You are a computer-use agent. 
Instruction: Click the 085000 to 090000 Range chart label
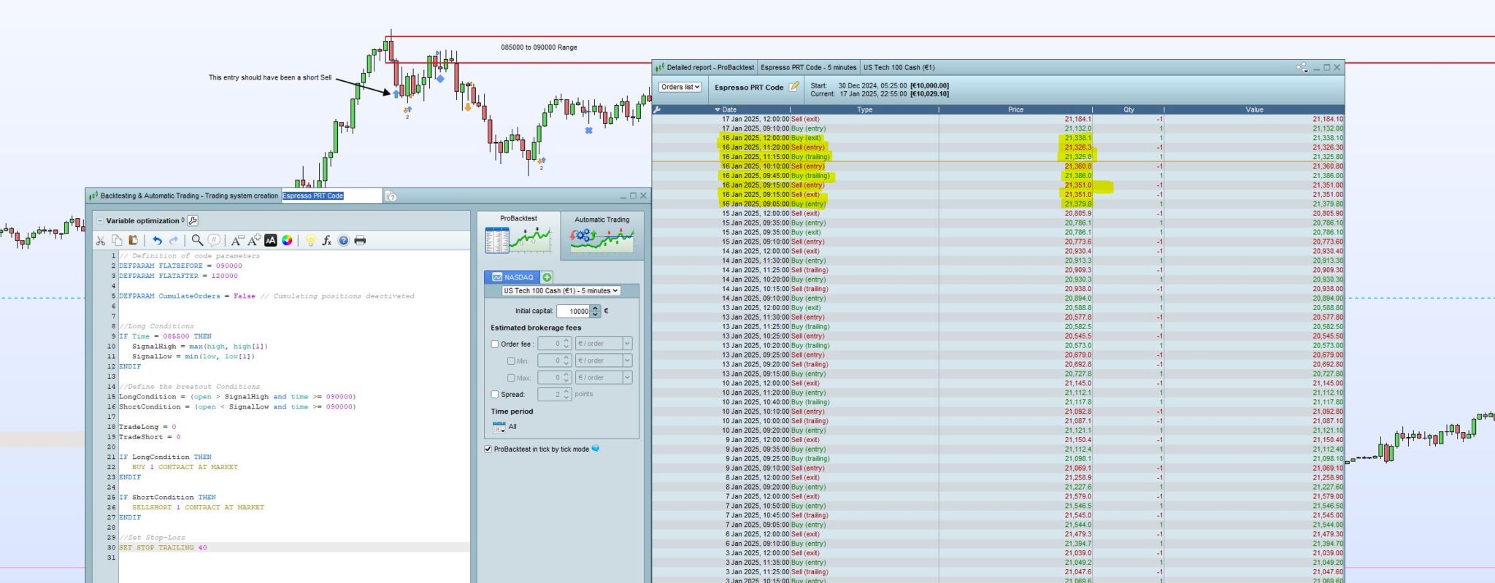click(539, 47)
